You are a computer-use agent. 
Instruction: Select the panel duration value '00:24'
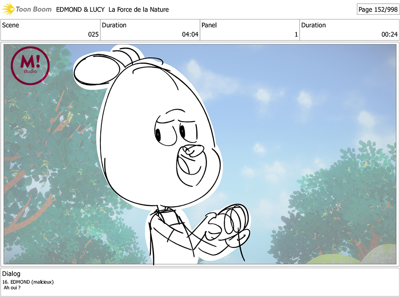point(390,34)
